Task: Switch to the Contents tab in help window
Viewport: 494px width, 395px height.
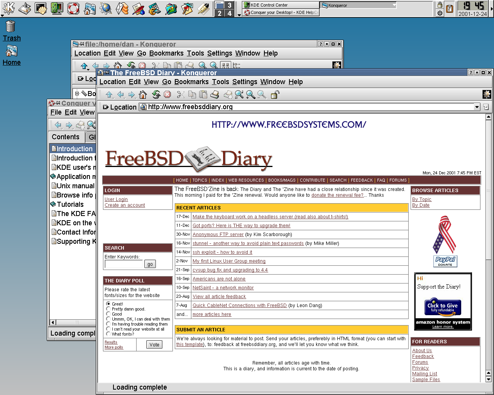Action: (x=66, y=137)
